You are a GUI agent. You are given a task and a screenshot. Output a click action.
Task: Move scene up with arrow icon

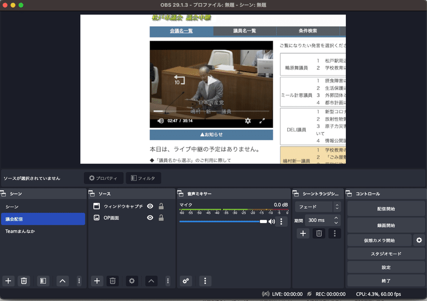(x=62, y=281)
